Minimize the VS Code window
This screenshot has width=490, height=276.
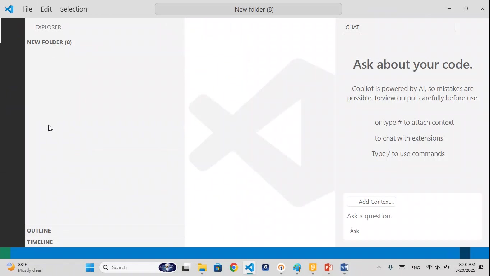click(449, 9)
